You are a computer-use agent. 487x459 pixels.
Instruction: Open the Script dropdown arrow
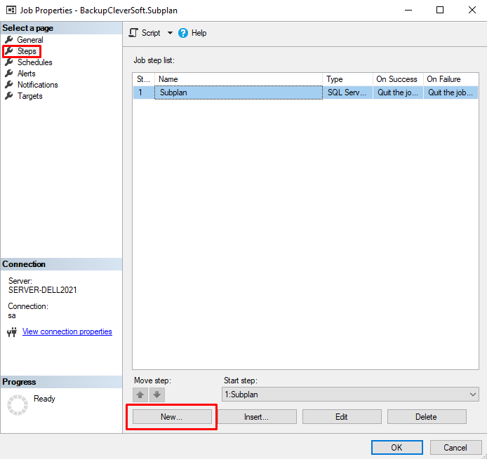pyautogui.click(x=170, y=33)
